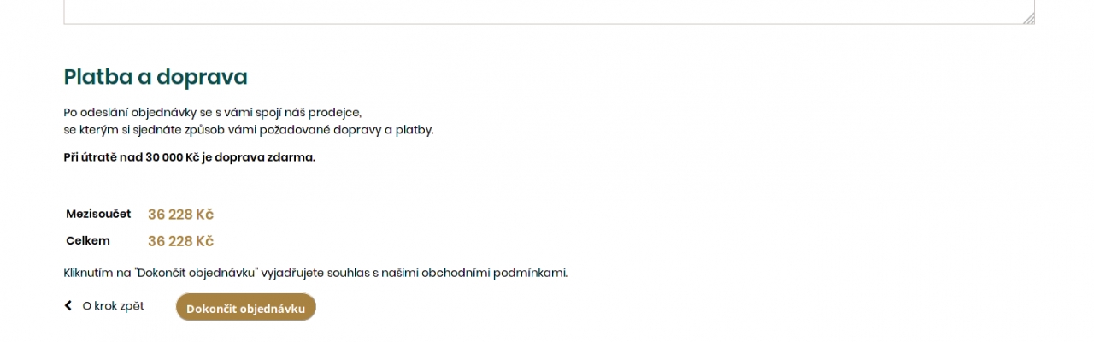Viewport: 1094px width, 342px height.
Task: Click the Mezisoučet amount 36 228 Kč
Action: click(x=180, y=215)
